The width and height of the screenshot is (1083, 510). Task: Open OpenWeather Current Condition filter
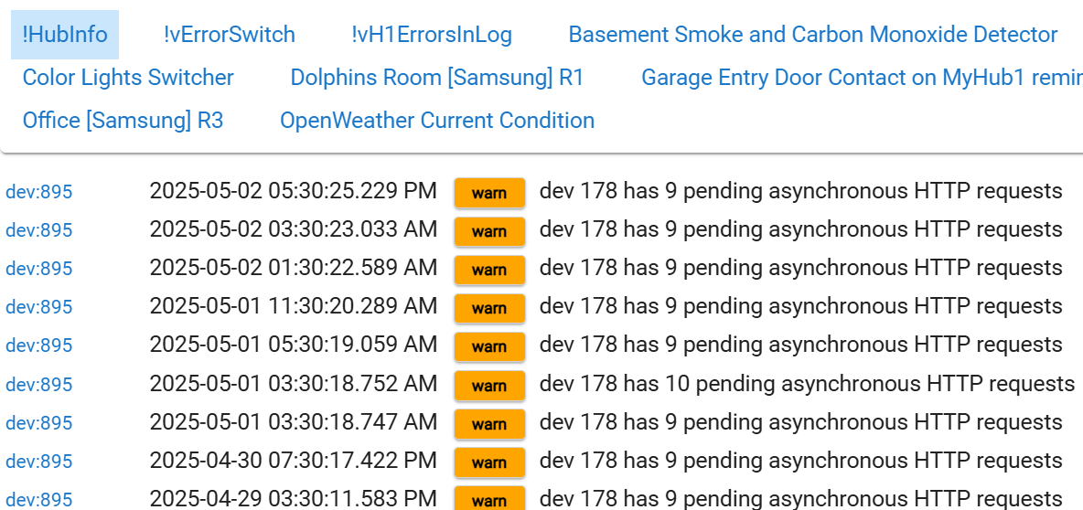tap(437, 120)
